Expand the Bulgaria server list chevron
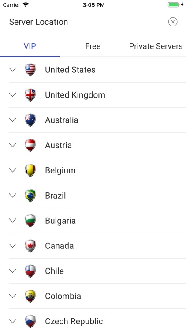The height and width of the screenshot is (331, 186). [x=13, y=220]
